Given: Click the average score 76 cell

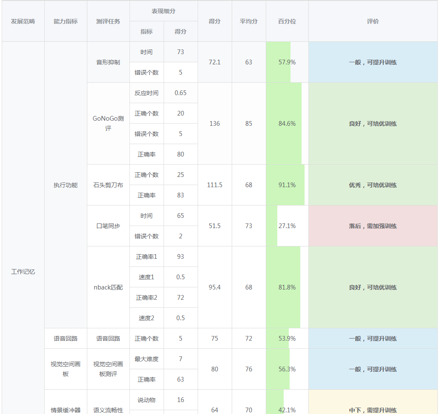Looking at the screenshot, I should [x=249, y=369].
